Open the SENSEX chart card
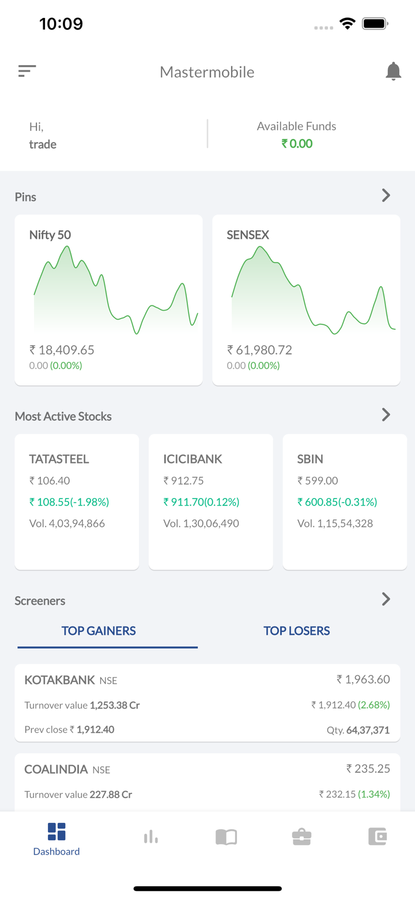Screen dimensions: 415x899 [306, 300]
